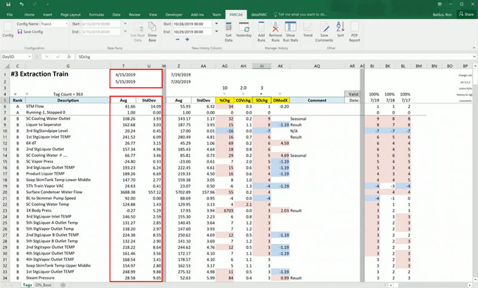This screenshot has width=478, height=288.
Task: Collapse the ribbon with the small caret
Action: (474, 48)
